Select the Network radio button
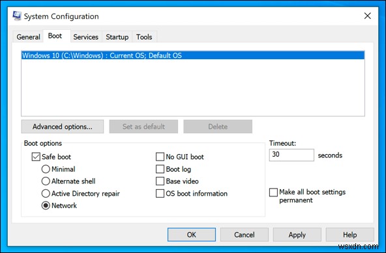Image resolution: width=386 pixels, height=253 pixels. pos(46,206)
